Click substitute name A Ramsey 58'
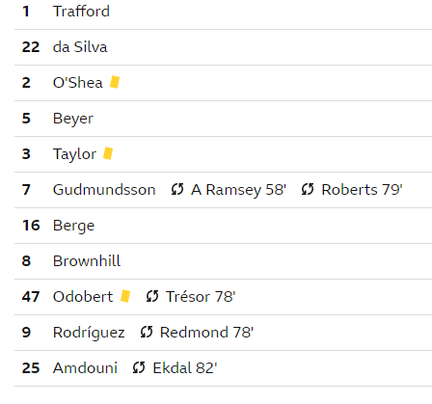This screenshot has width=432, height=404. (x=238, y=190)
